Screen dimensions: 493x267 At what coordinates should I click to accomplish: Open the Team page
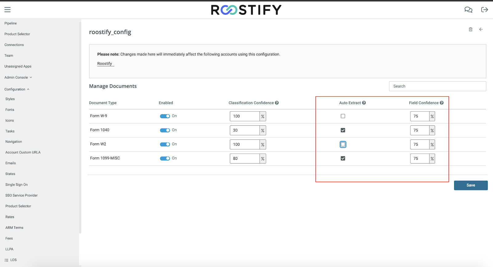click(x=9, y=56)
